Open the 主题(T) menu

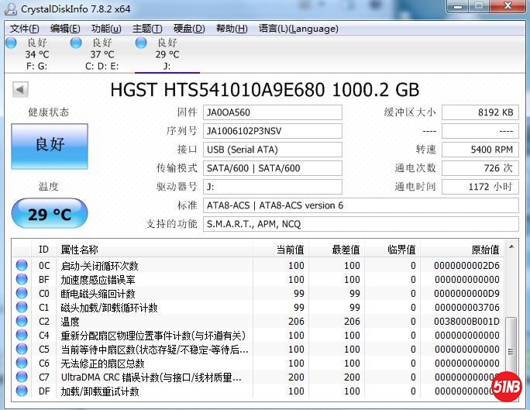(147, 29)
